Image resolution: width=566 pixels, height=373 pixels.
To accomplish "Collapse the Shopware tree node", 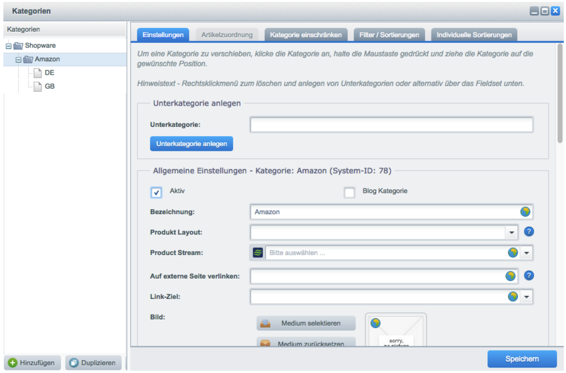I will (9, 46).
